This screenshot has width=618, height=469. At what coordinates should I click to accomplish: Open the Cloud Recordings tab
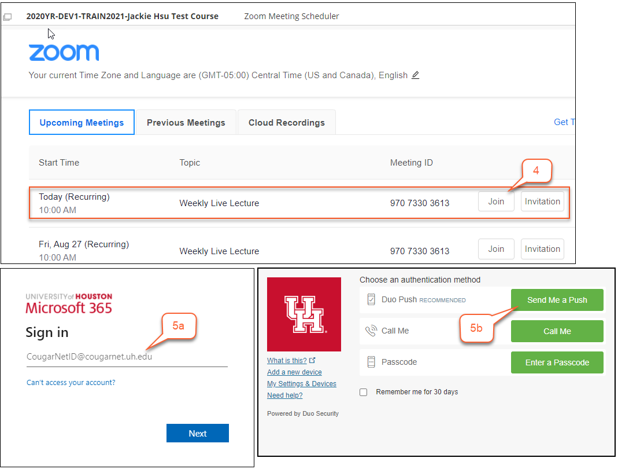pos(287,122)
